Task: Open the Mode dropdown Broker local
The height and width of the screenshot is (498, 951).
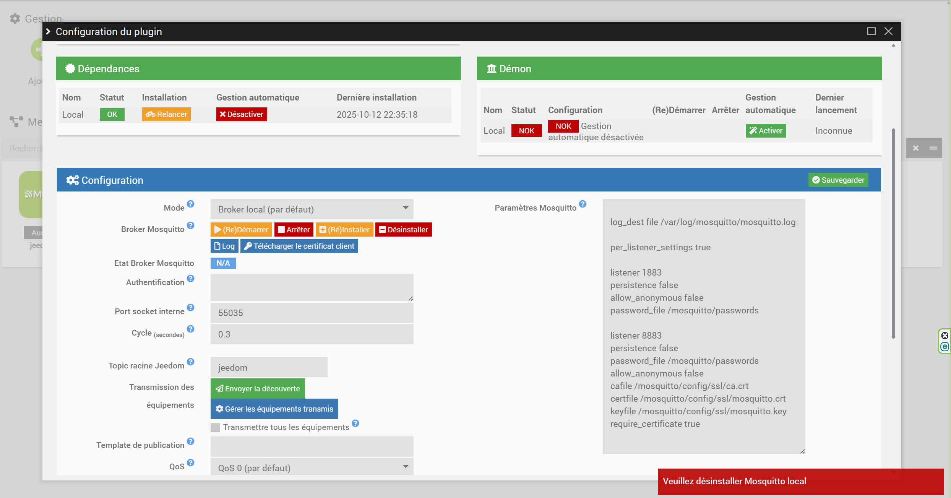Action: point(312,209)
